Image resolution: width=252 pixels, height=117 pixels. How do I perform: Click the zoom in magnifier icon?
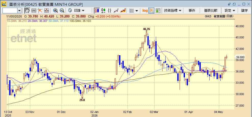point(55,11)
